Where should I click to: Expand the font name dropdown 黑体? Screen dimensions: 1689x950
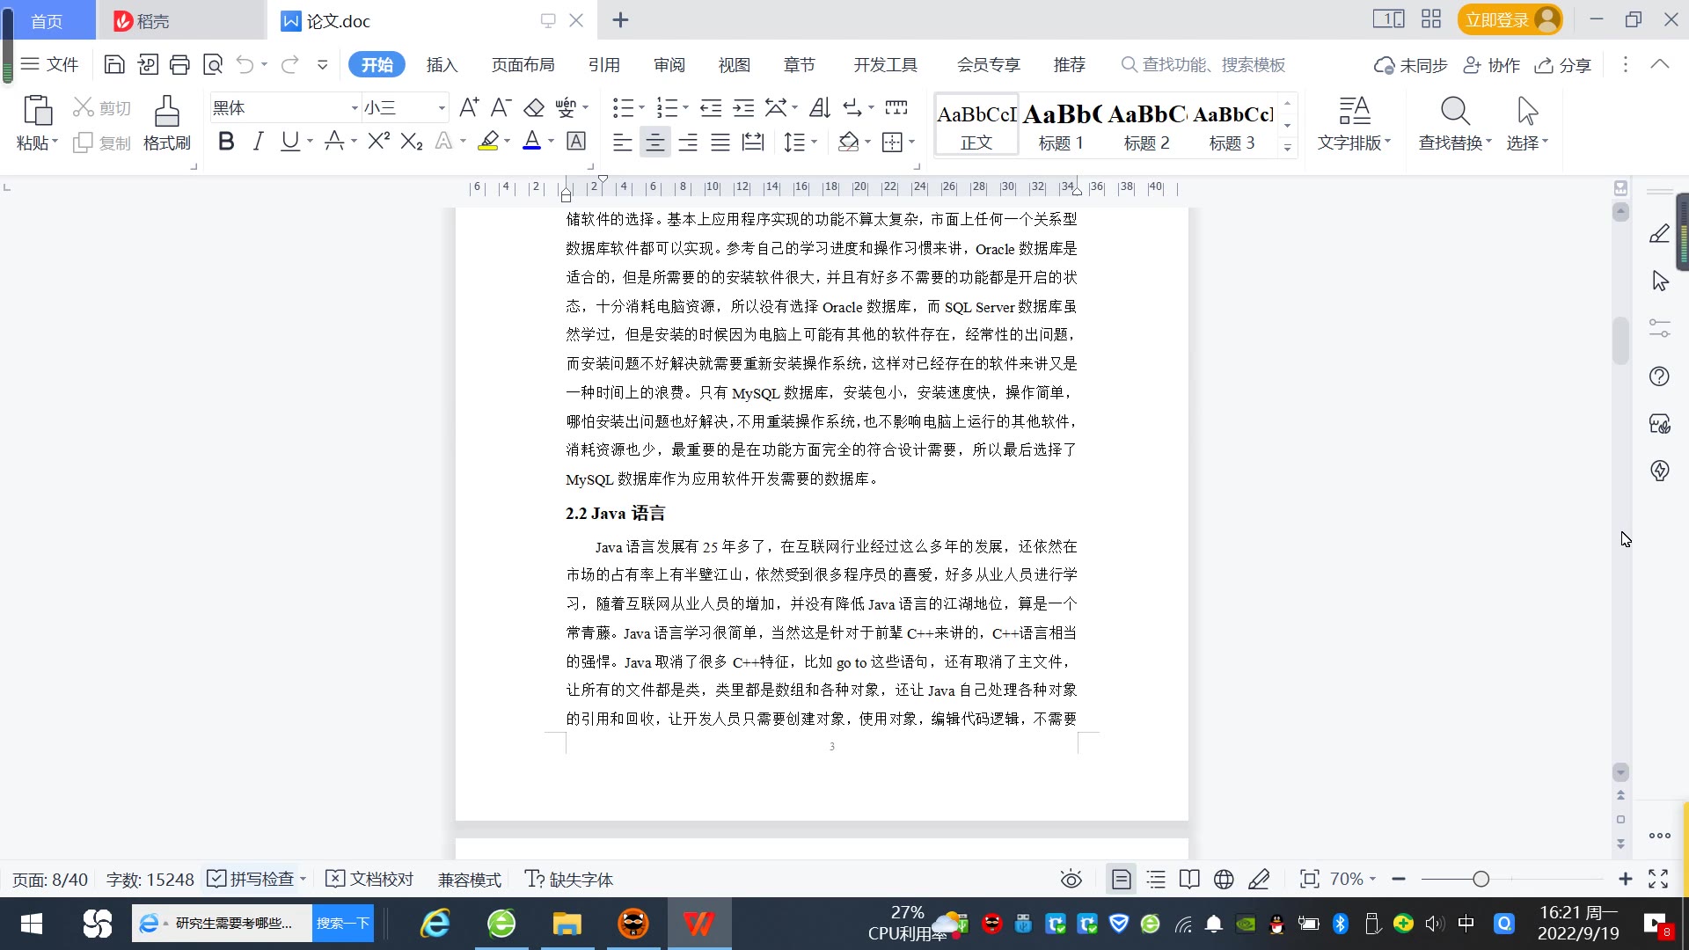point(355,108)
